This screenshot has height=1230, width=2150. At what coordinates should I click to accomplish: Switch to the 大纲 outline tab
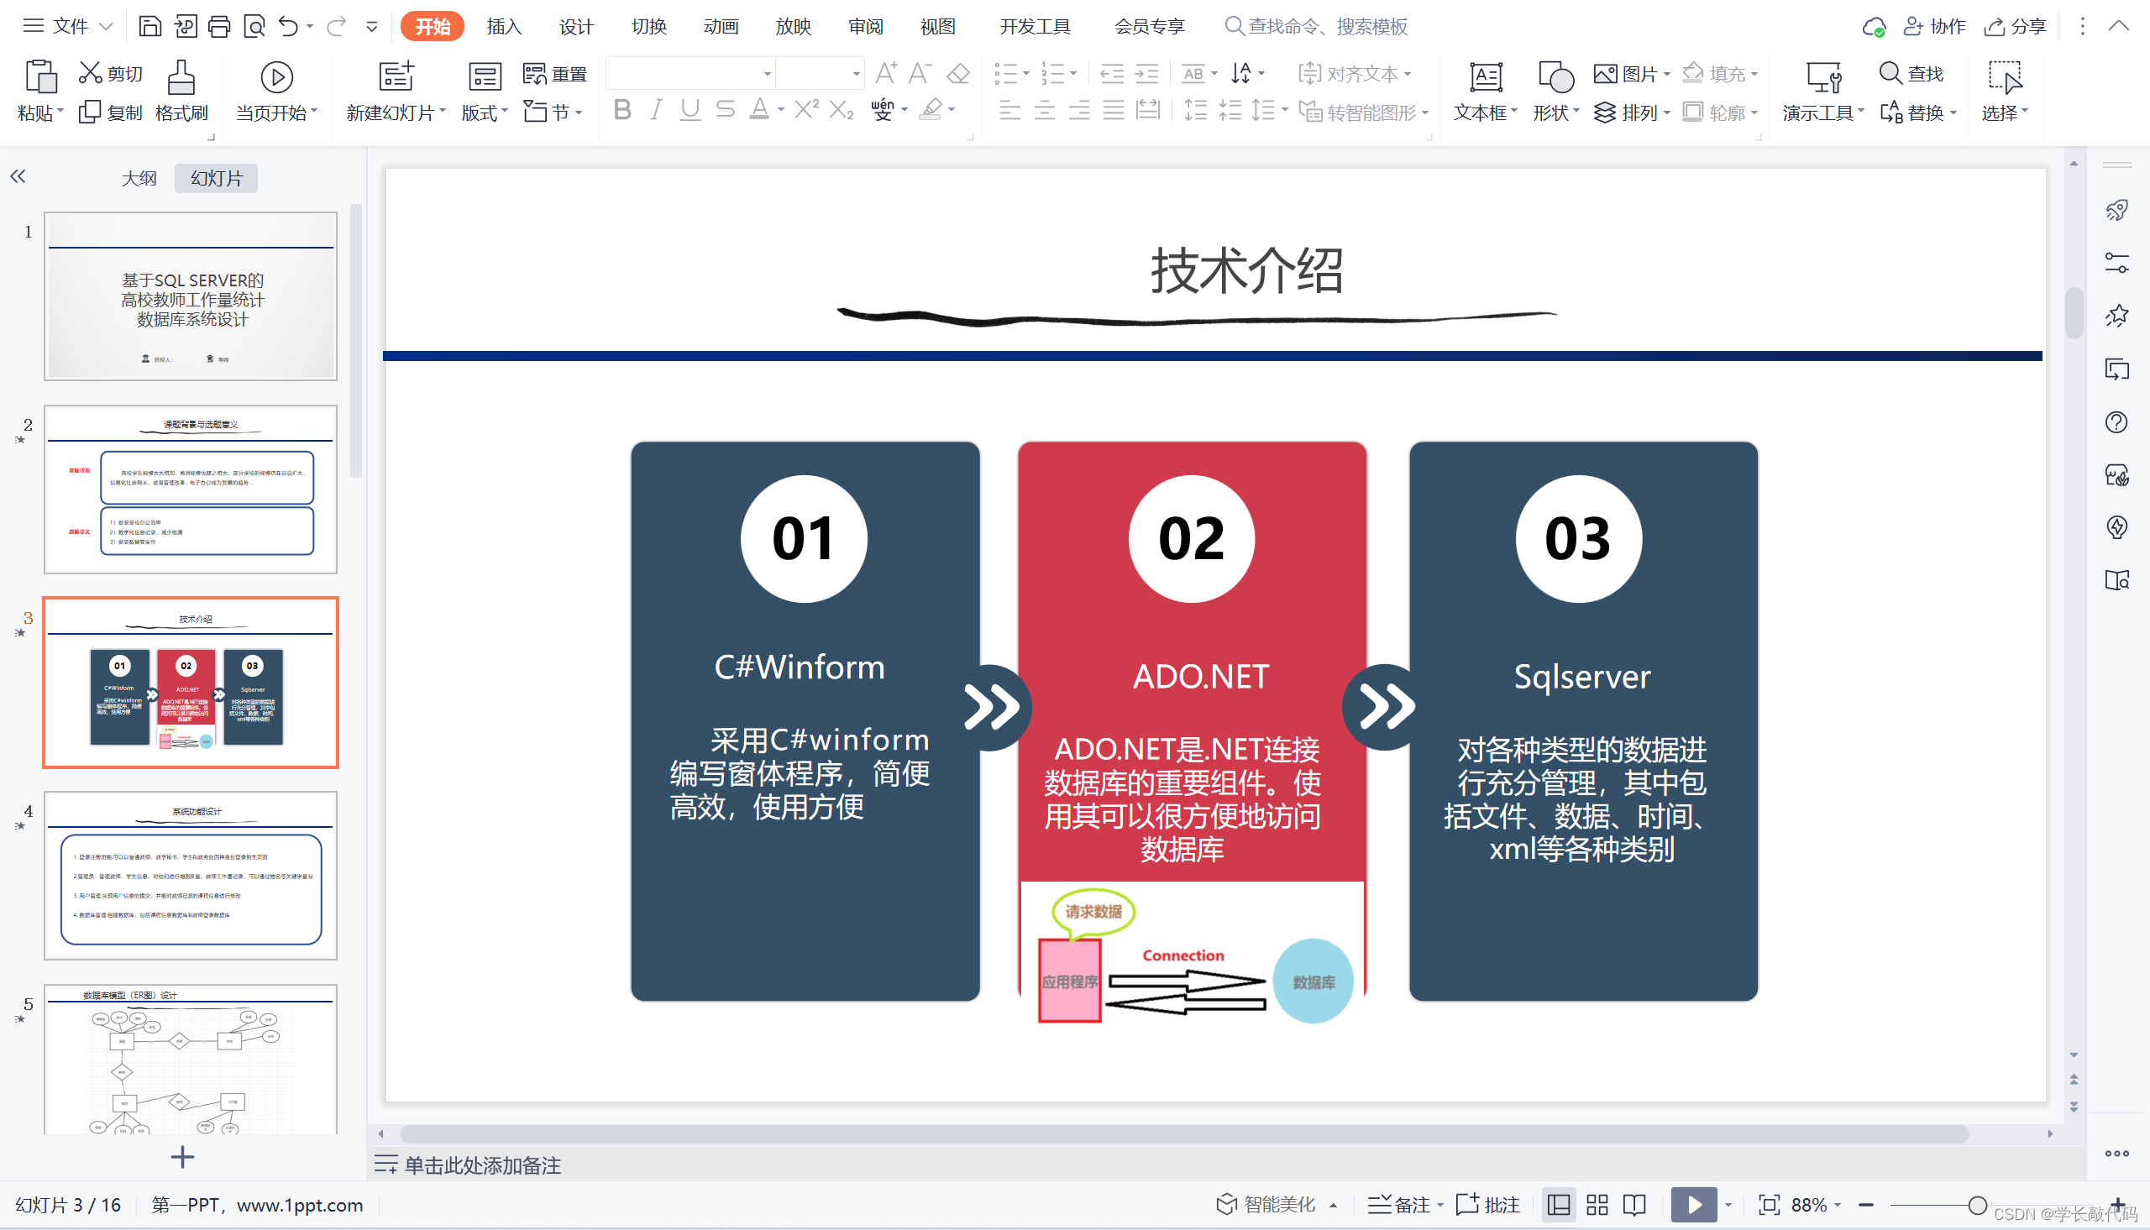[139, 178]
